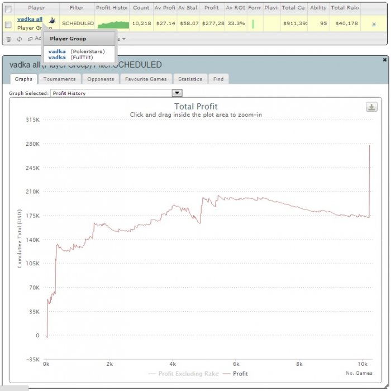Open the Profit History combo box
This screenshot has width=391, height=391.
(x=116, y=93)
